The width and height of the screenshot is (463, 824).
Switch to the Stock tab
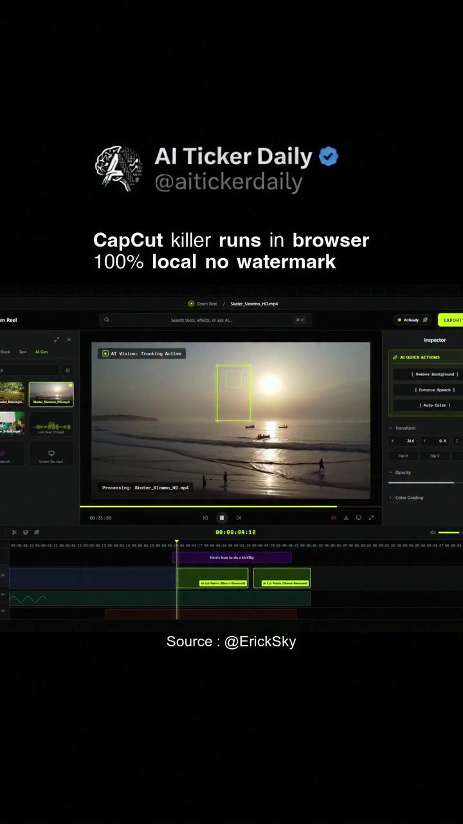pyautogui.click(x=5, y=352)
